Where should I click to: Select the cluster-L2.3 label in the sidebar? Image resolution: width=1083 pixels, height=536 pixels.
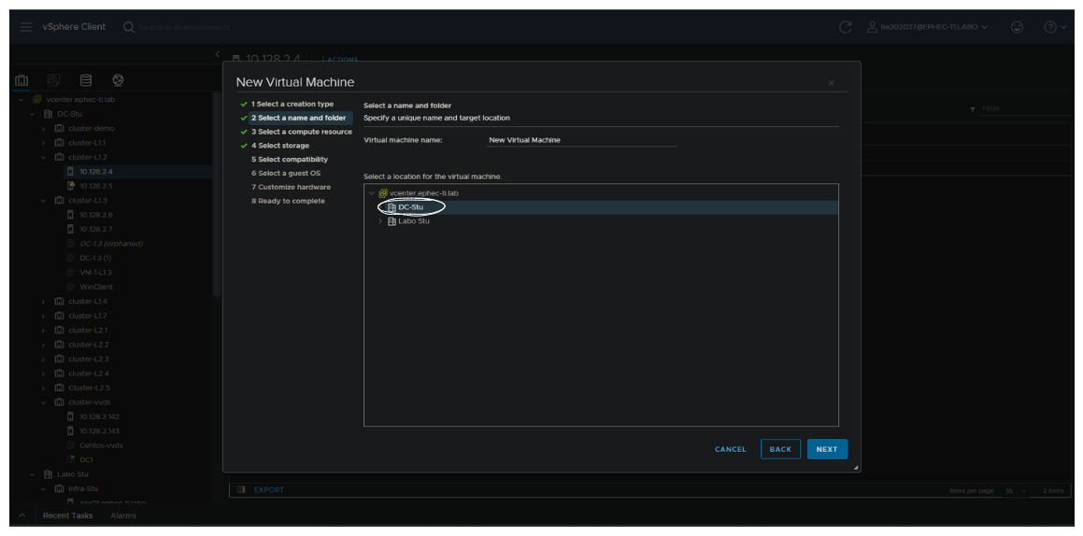(x=89, y=359)
